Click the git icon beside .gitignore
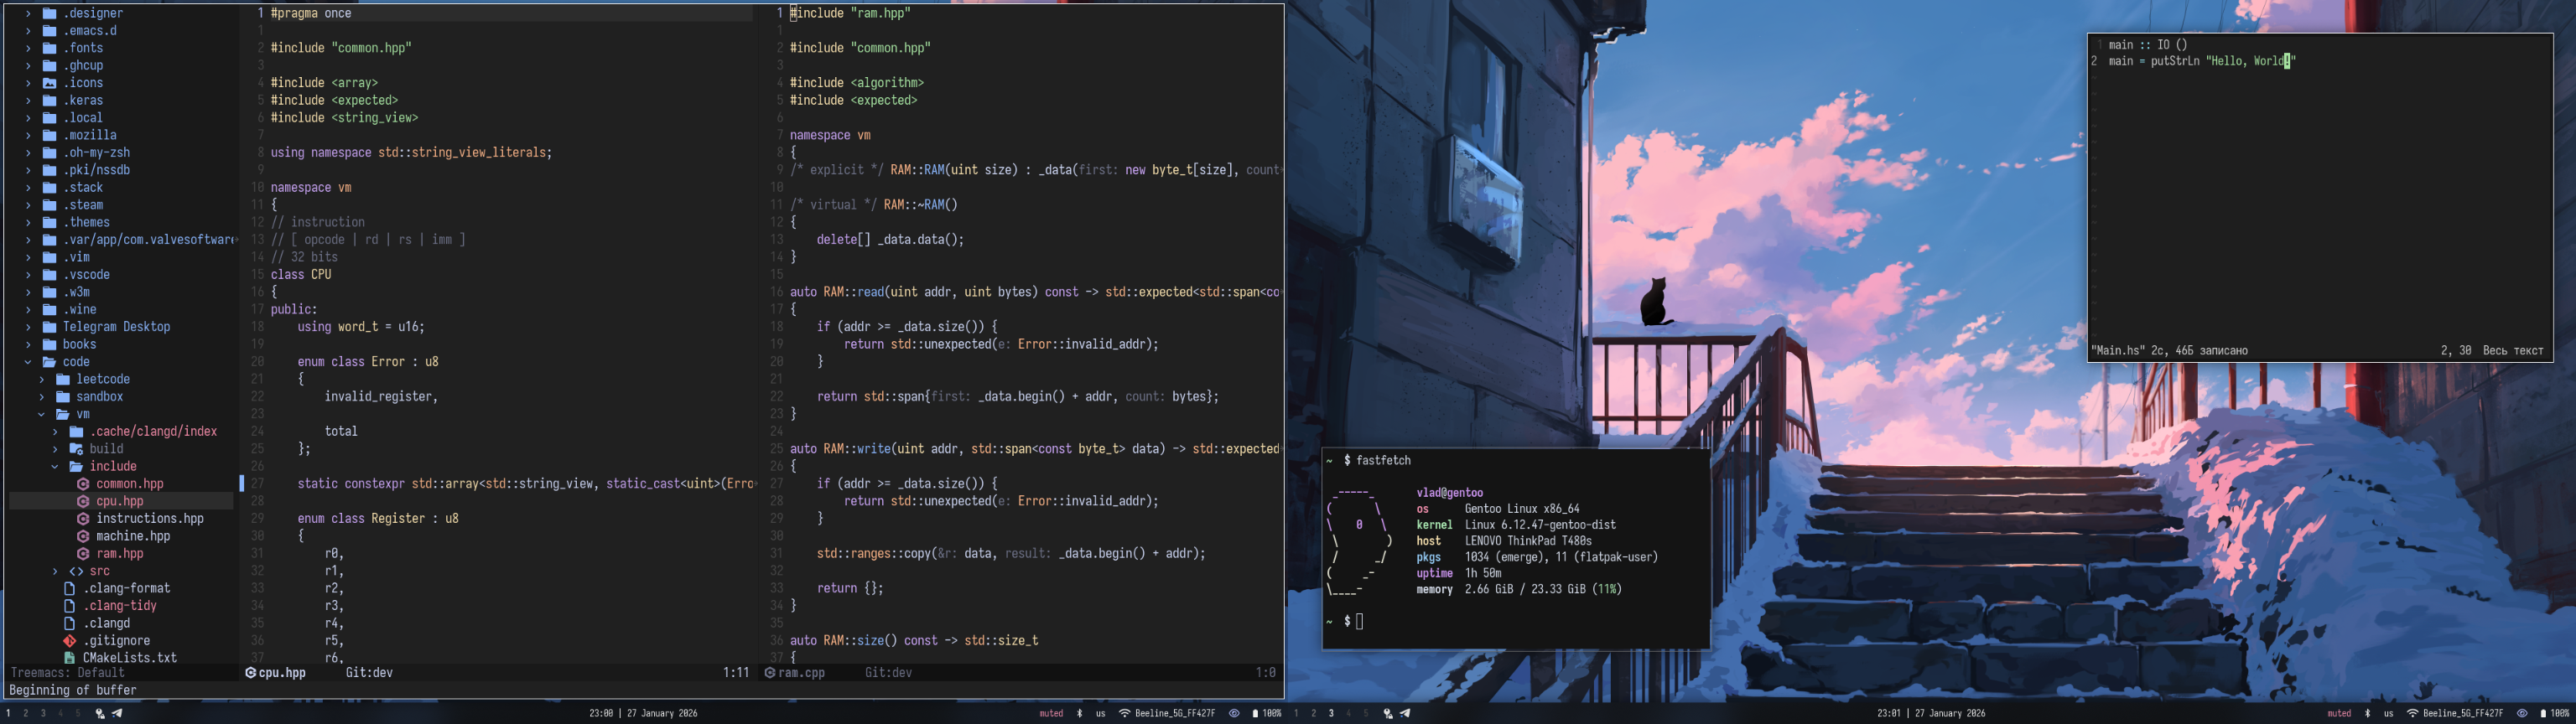The image size is (2576, 724). tap(69, 641)
